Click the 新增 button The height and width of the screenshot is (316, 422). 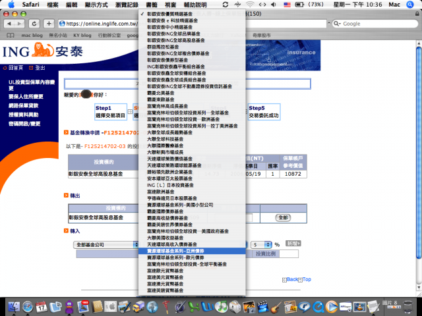pos(293,244)
